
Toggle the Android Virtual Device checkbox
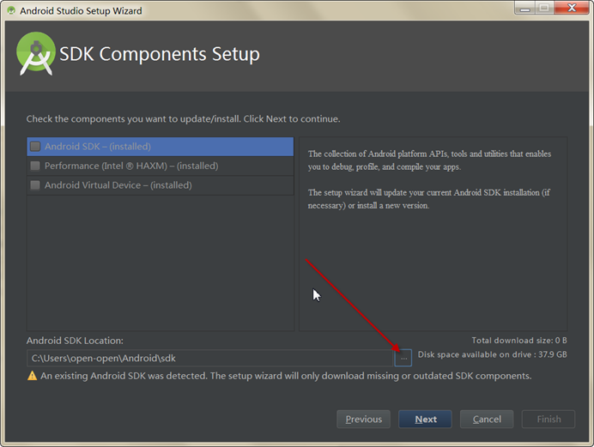[35, 185]
